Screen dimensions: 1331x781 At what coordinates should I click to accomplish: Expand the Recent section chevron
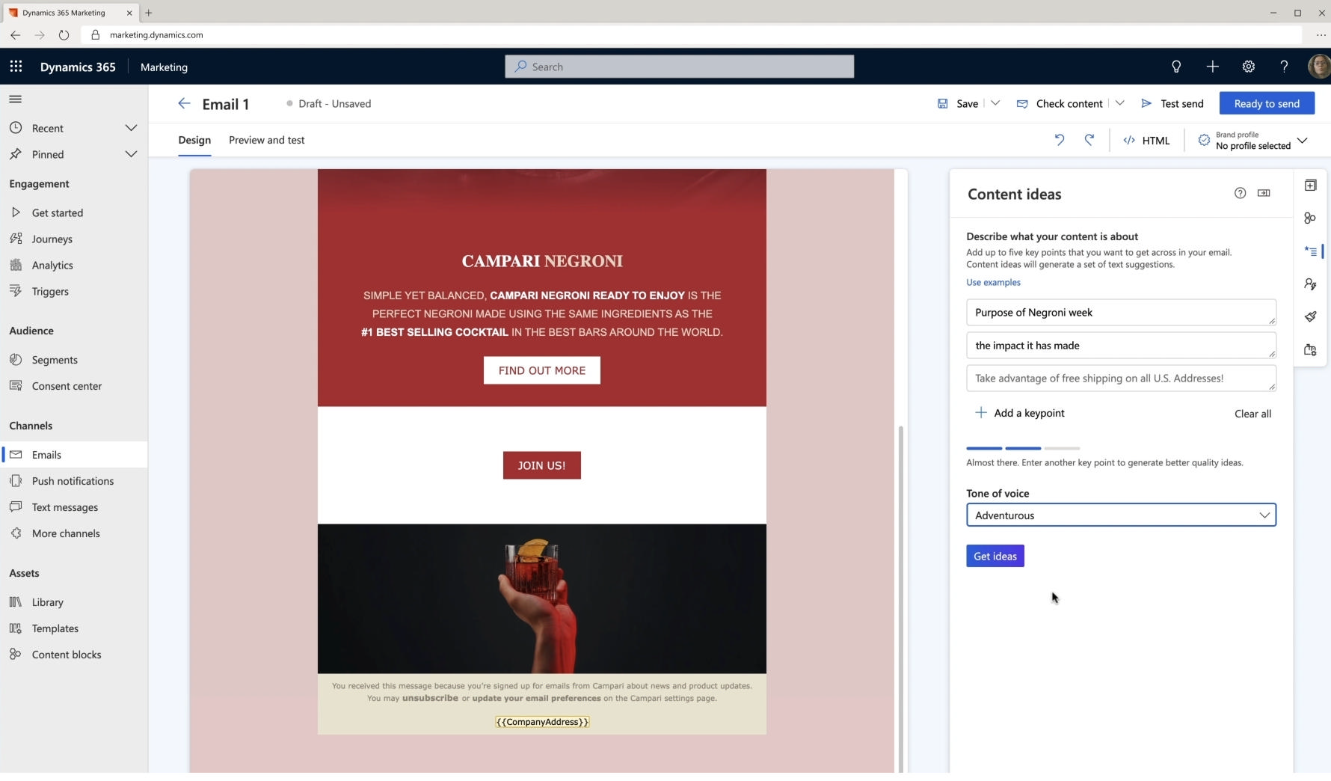(x=131, y=128)
